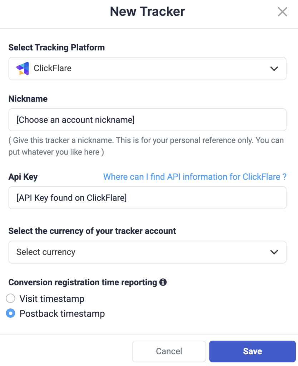Viewport: 298px width, 366px height.
Task: Click the New Tracker dialog title
Action: tap(147, 12)
